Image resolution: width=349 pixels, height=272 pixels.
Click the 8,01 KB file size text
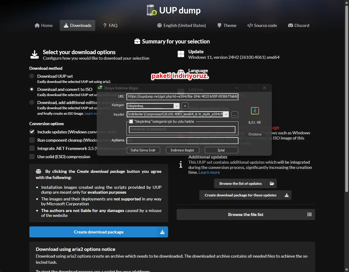(254, 122)
